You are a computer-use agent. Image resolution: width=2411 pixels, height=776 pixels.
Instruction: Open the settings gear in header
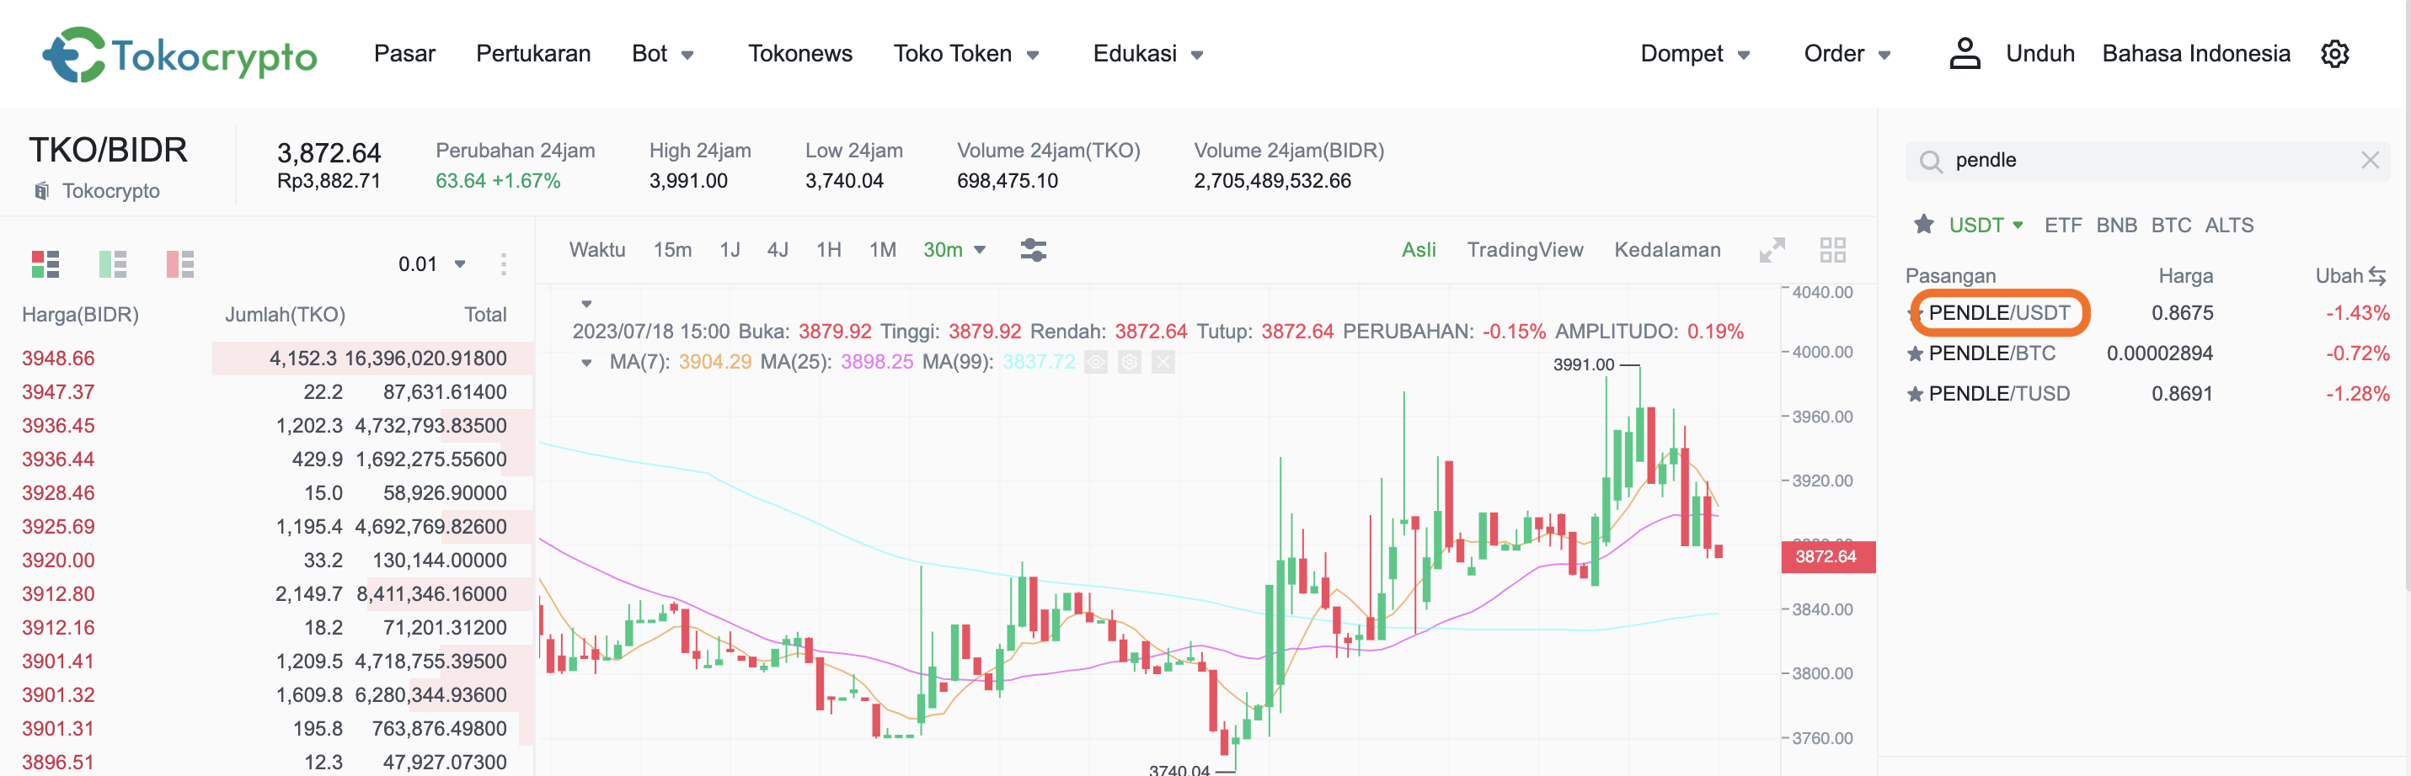click(x=2335, y=54)
